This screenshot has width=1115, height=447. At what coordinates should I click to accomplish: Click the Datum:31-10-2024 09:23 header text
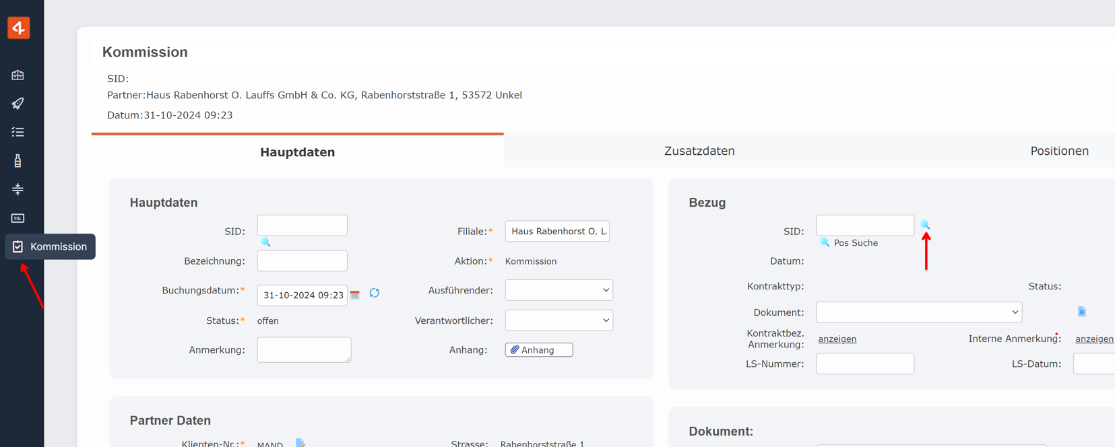170,115
